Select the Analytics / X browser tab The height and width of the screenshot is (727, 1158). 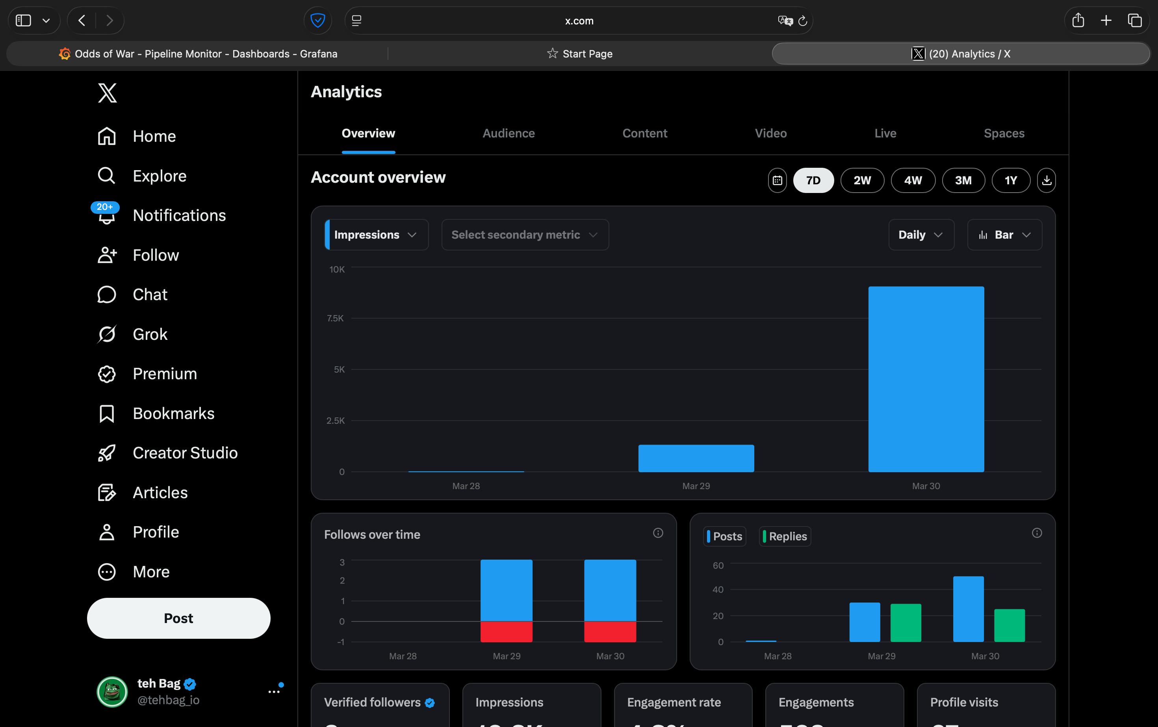(961, 54)
